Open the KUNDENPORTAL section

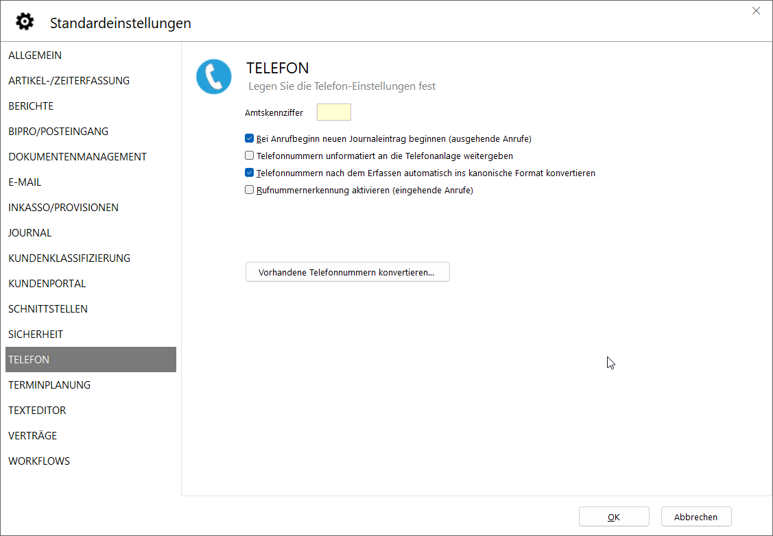(x=47, y=284)
